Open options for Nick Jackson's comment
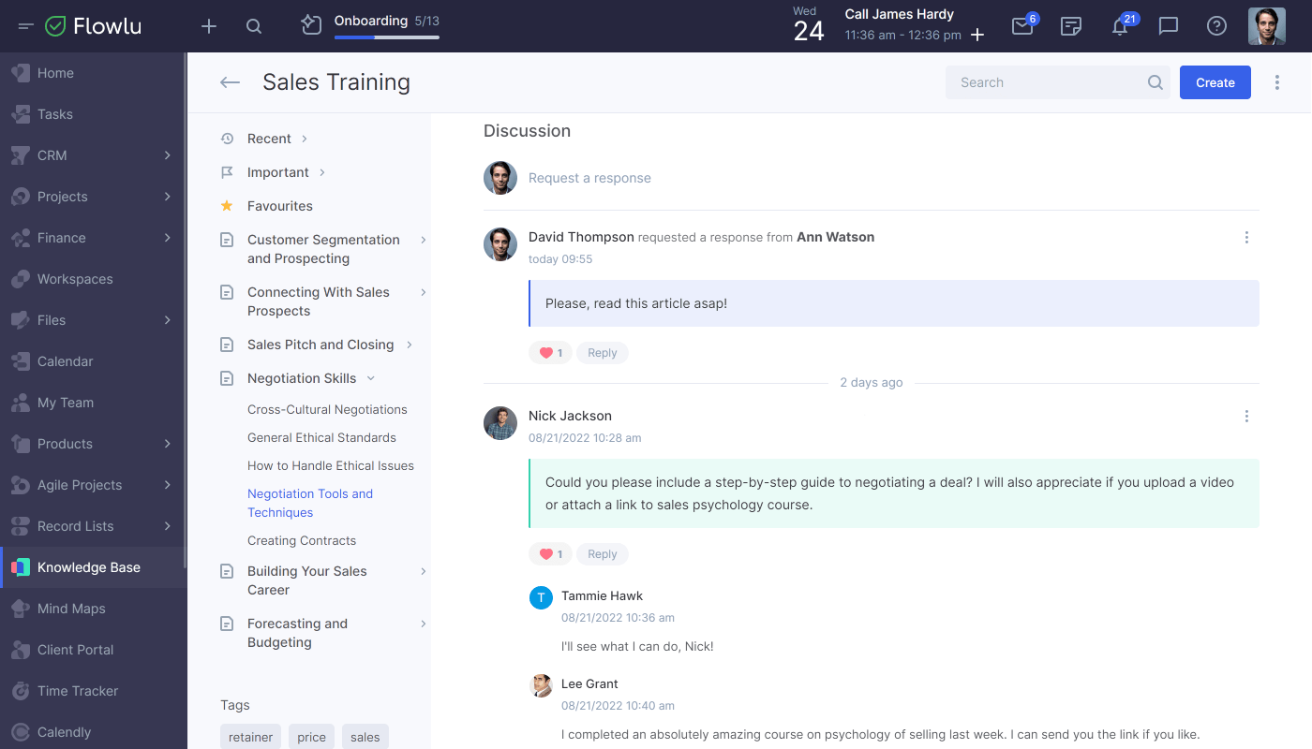The height and width of the screenshot is (749, 1312). (x=1246, y=416)
